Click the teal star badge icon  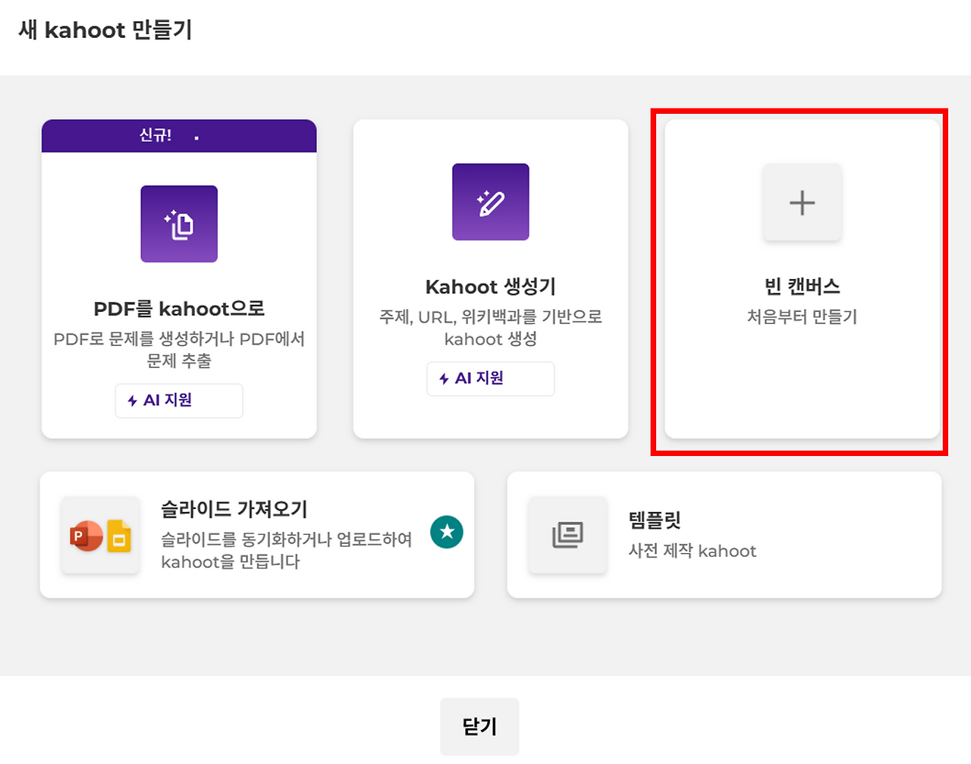pos(447,532)
